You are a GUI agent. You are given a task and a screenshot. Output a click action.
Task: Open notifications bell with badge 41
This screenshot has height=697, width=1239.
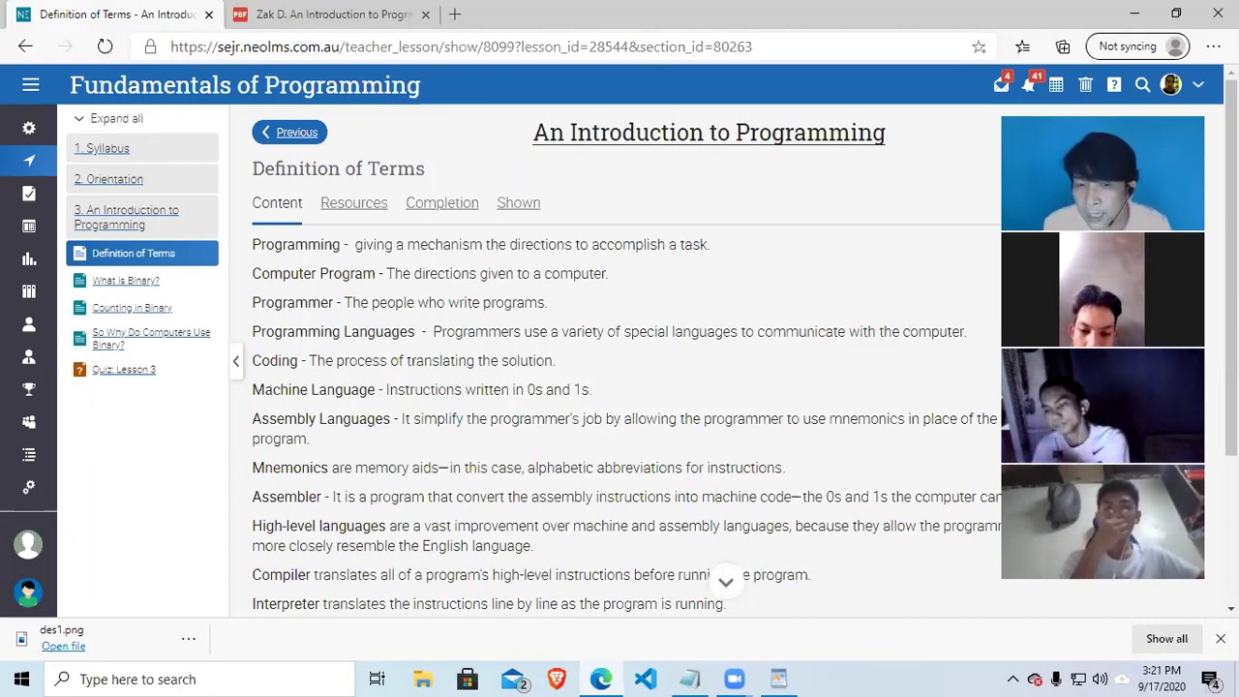coord(1029,85)
